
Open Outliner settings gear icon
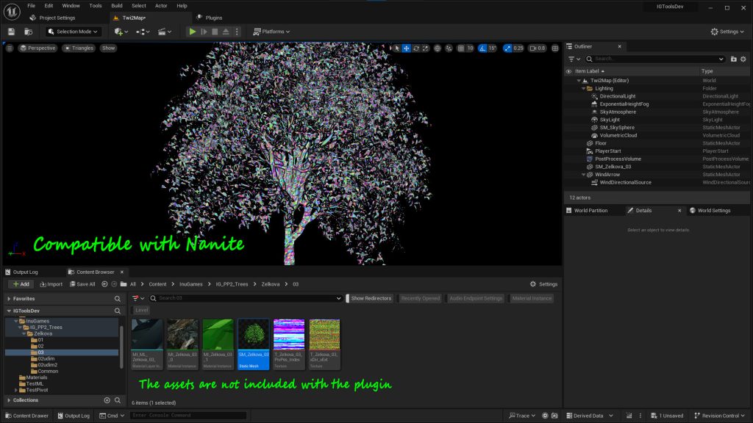click(x=743, y=59)
